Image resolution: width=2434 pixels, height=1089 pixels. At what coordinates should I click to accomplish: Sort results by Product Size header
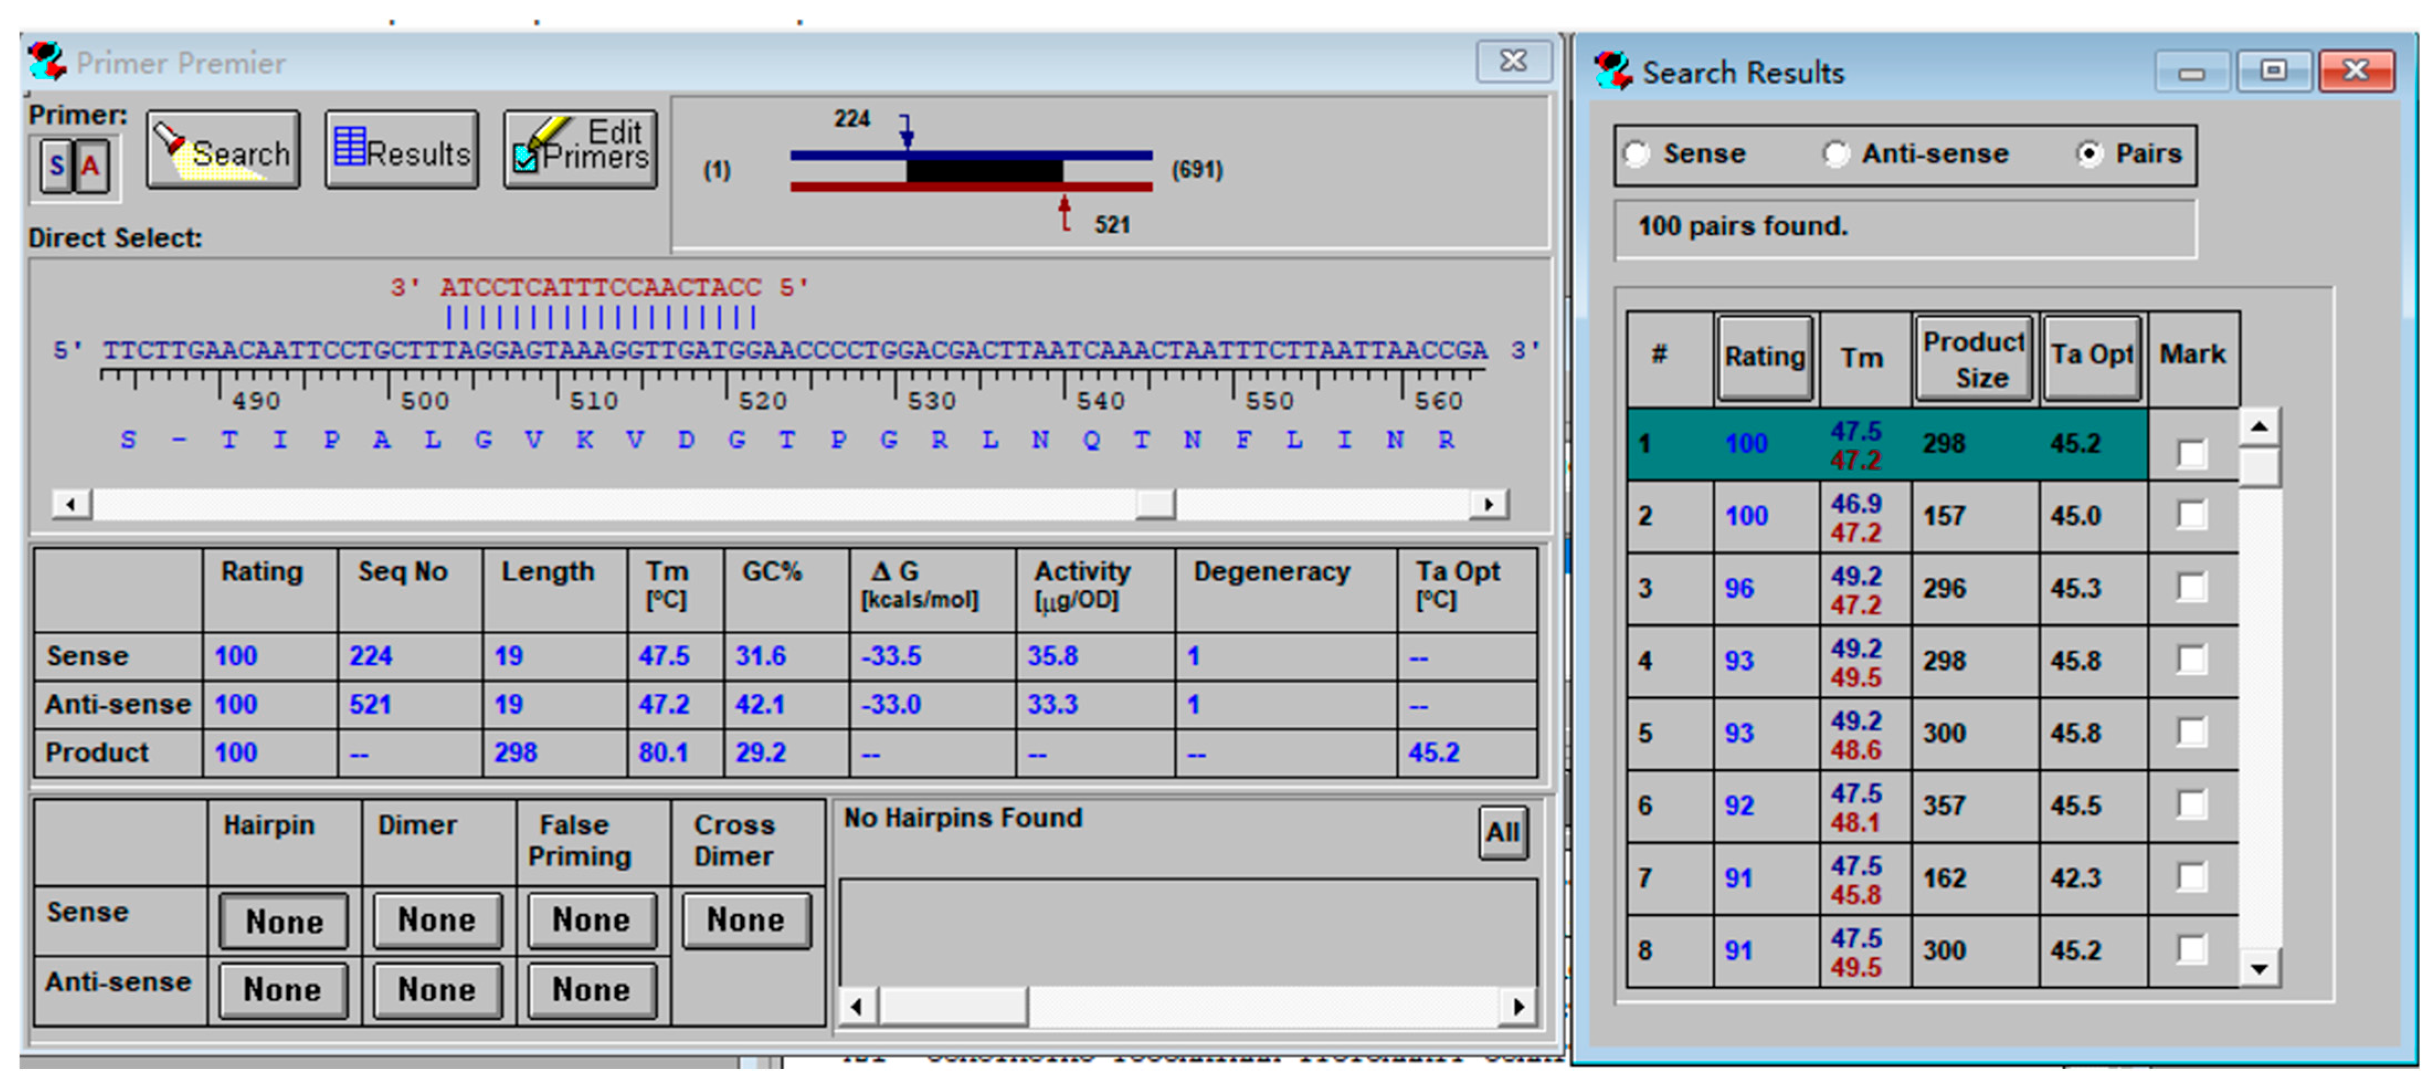1975,359
